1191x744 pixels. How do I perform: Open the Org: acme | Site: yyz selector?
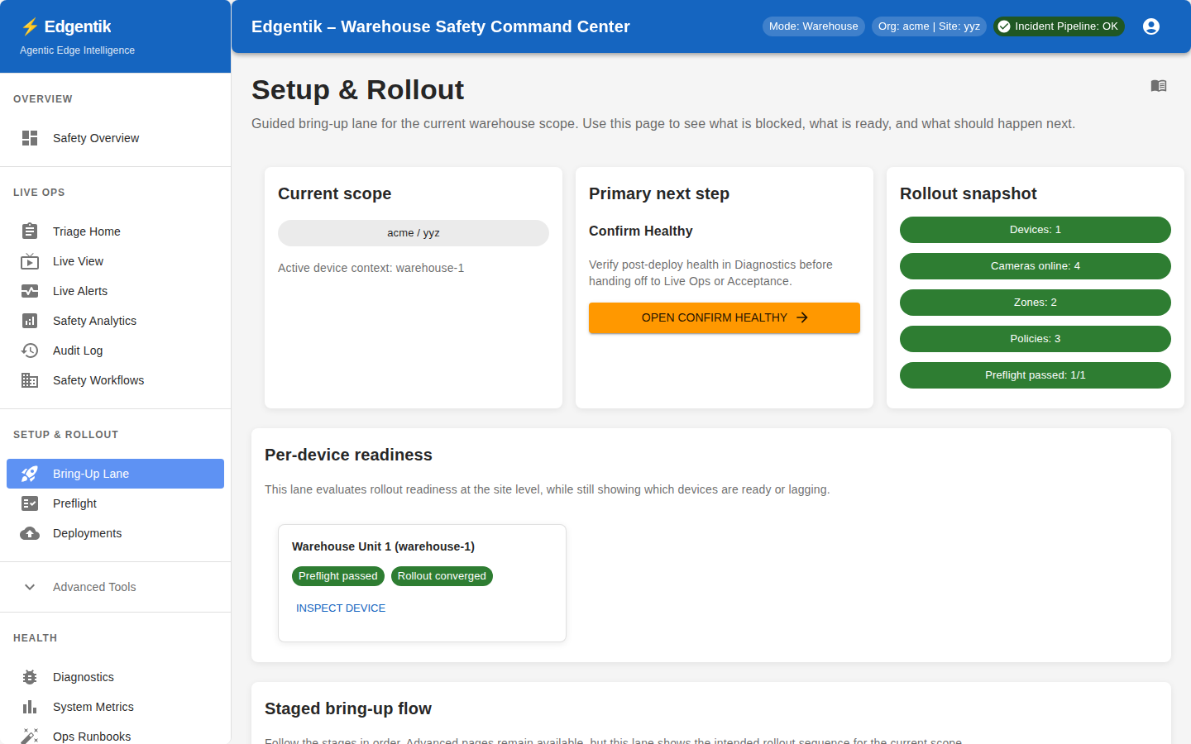tap(929, 26)
